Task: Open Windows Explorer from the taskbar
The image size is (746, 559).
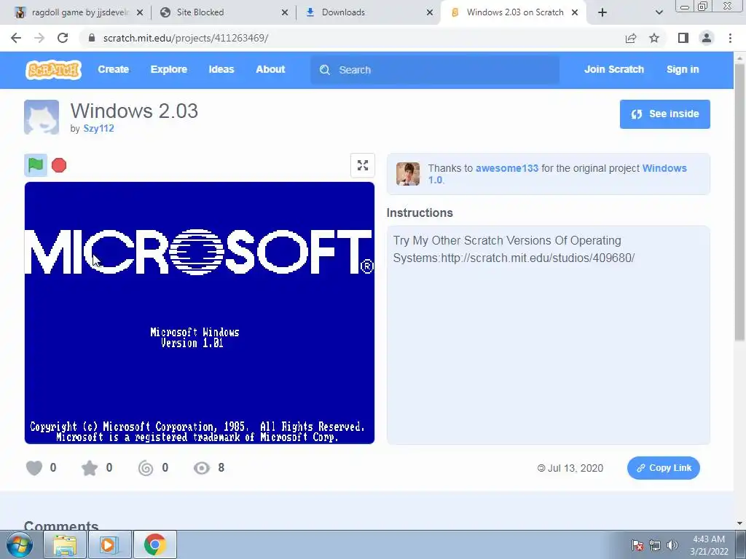Action: click(x=65, y=544)
